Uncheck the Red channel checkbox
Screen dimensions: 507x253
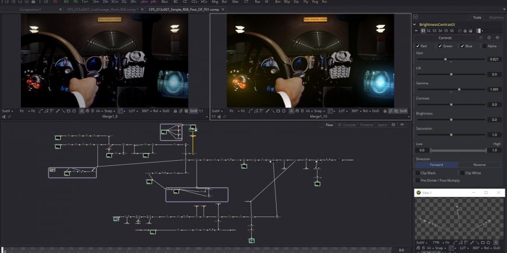click(417, 46)
